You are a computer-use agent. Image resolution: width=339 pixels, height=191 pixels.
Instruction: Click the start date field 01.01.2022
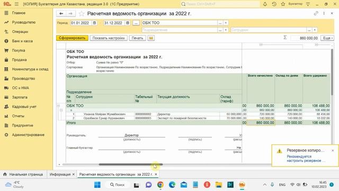pyautogui.click(x=81, y=23)
